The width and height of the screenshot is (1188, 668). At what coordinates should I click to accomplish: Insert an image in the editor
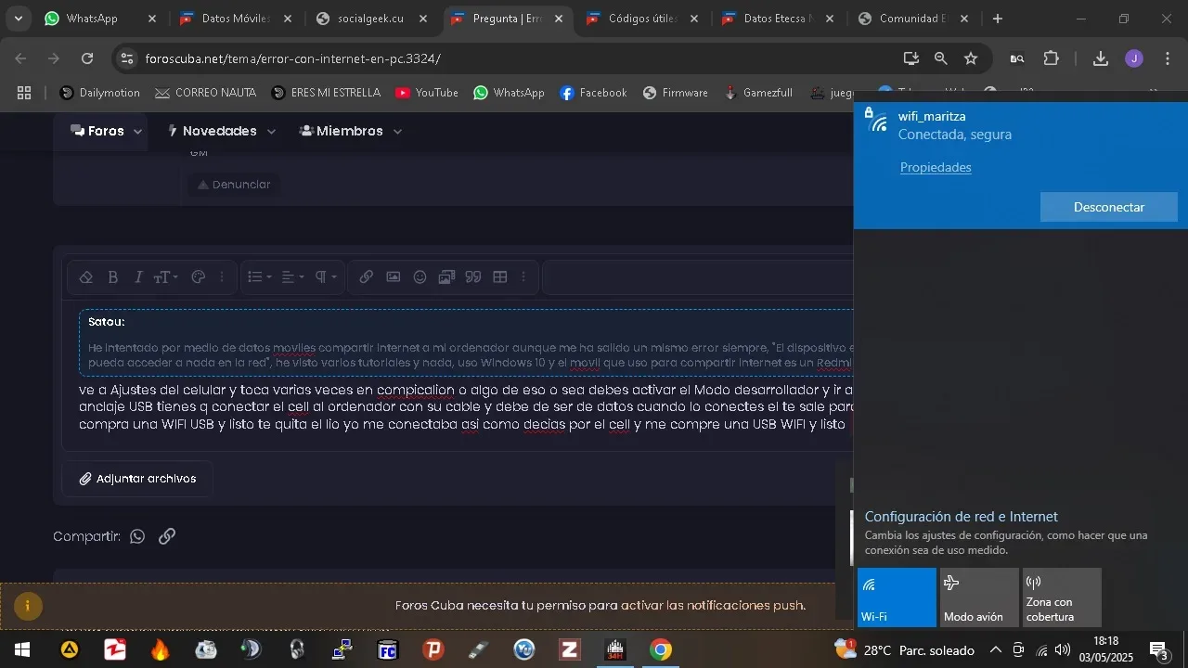click(394, 277)
